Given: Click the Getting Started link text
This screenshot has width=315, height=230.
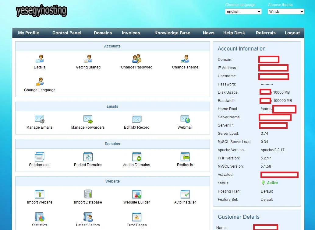Looking at the screenshot, I should pyautogui.click(x=88, y=67).
